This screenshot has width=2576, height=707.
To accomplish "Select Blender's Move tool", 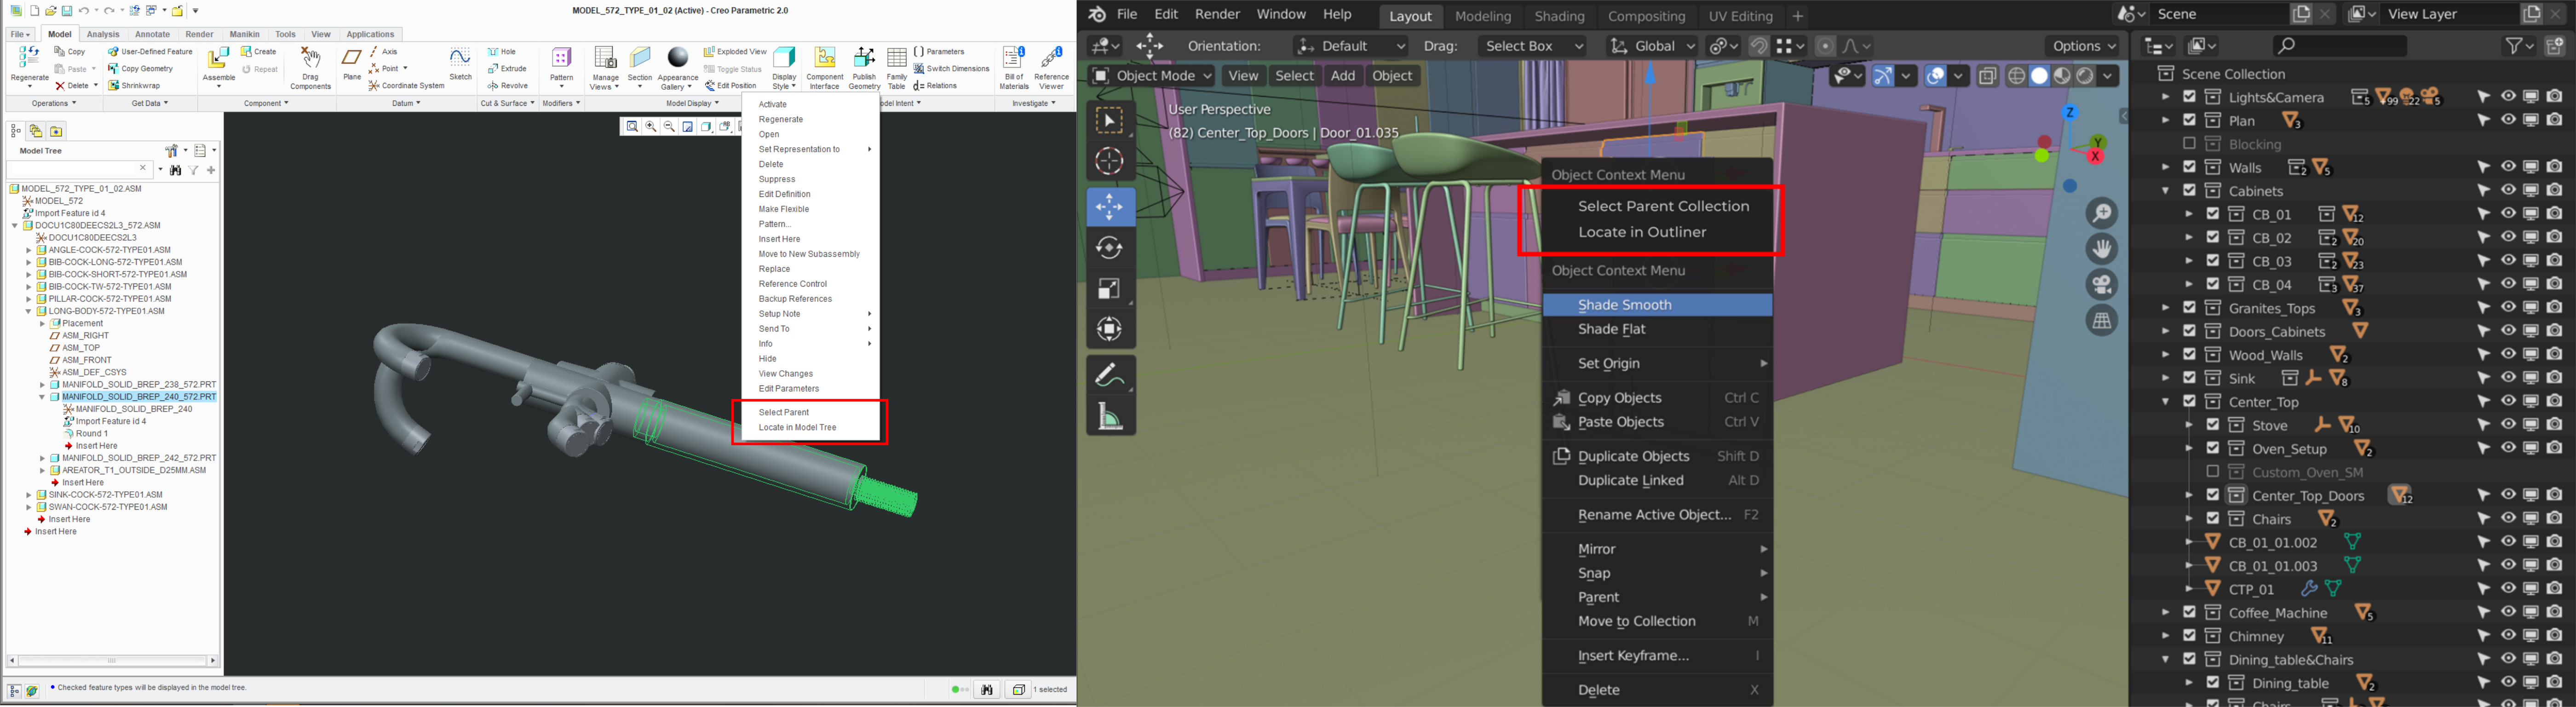I will pyautogui.click(x=1110, y=207).
